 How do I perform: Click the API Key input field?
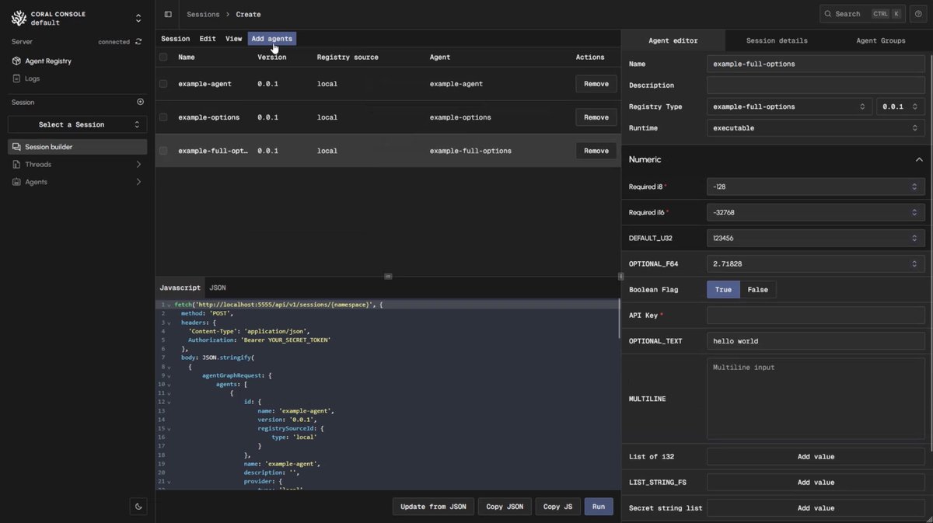point(816,316)
